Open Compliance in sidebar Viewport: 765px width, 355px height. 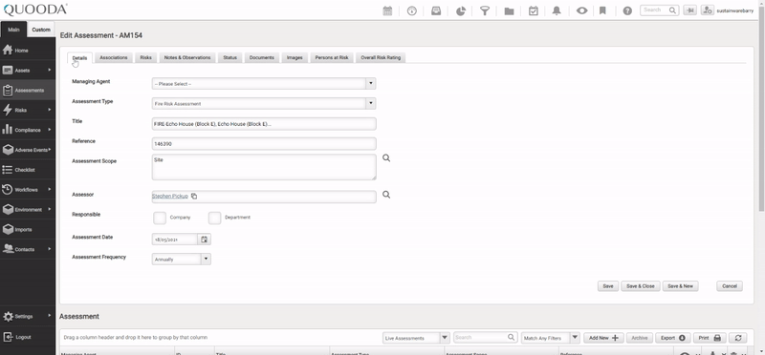point(28,130)
